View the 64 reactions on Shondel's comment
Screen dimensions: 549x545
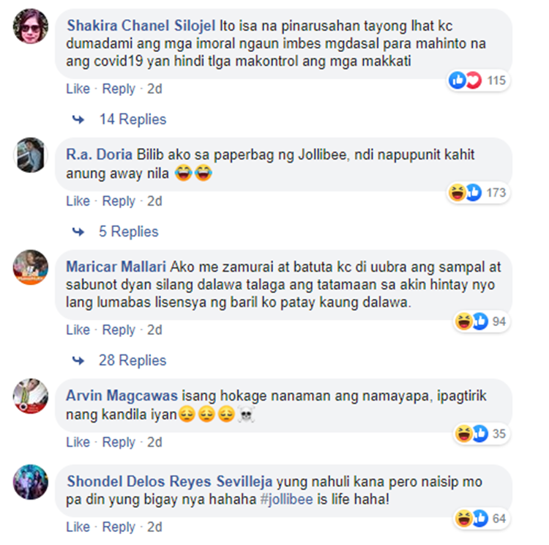click(482, 519)
